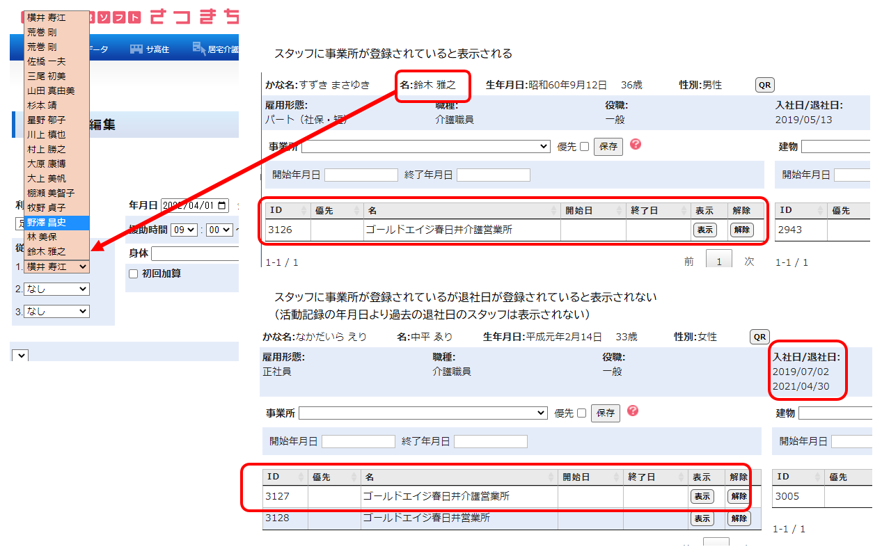Image resolution: width=882 pixels, height=556 pixels.
Task: Open 事業所 dropdown under 鈴木 雅之's profile
Action: click(x=426, y=147)
